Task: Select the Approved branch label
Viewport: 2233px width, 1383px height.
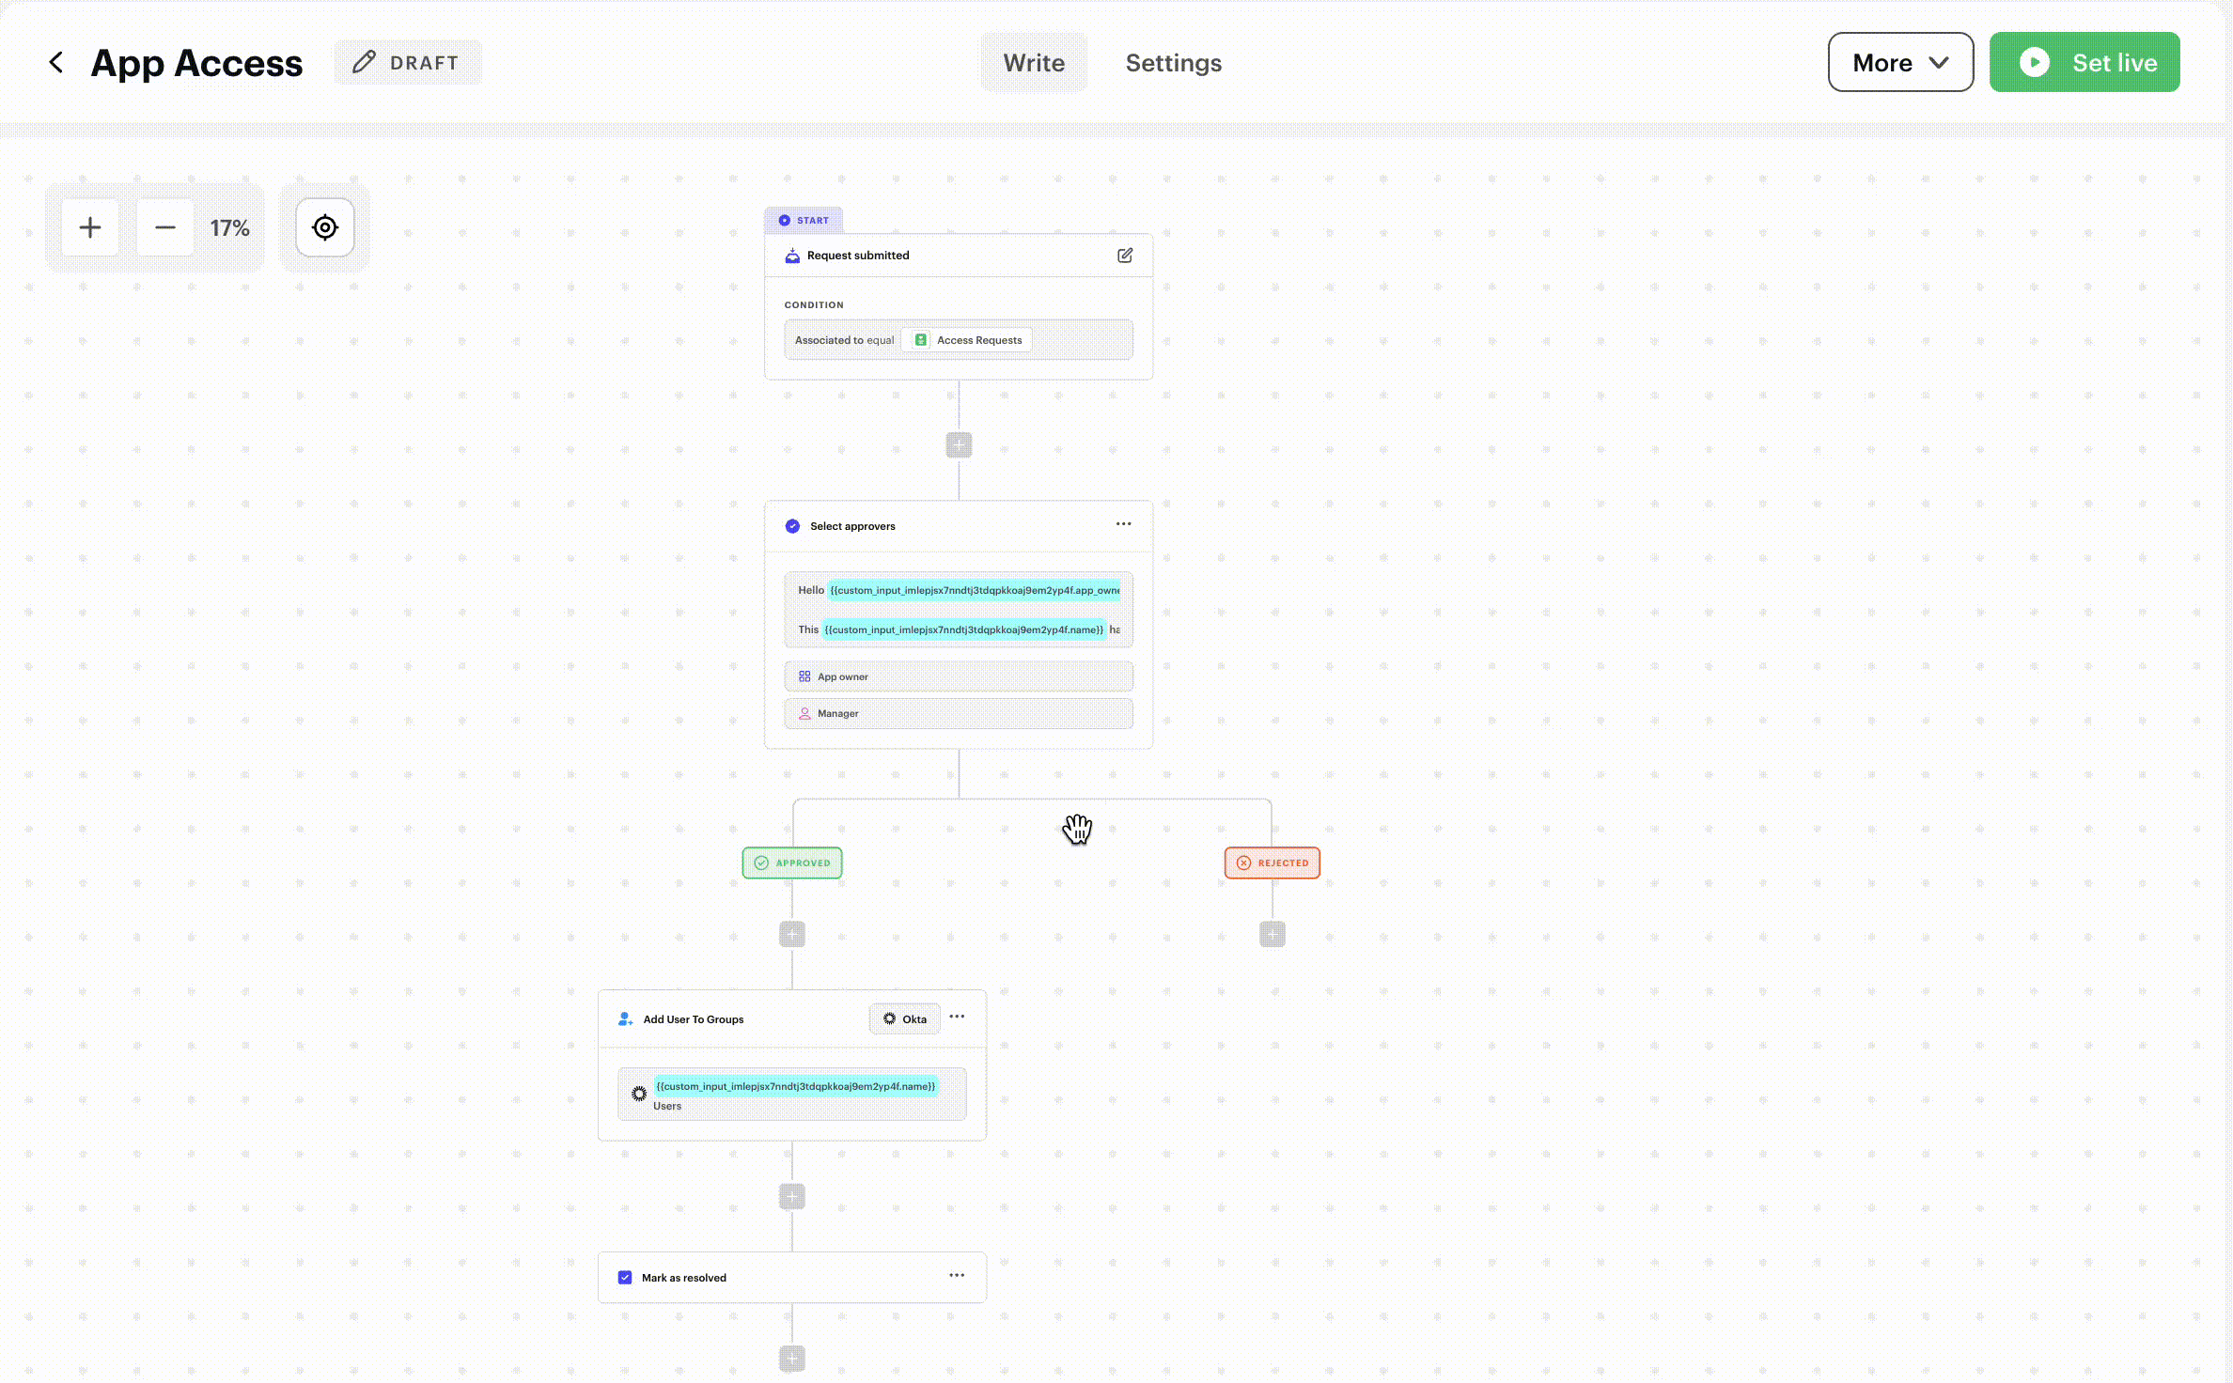Action: (x=791, y=862)
